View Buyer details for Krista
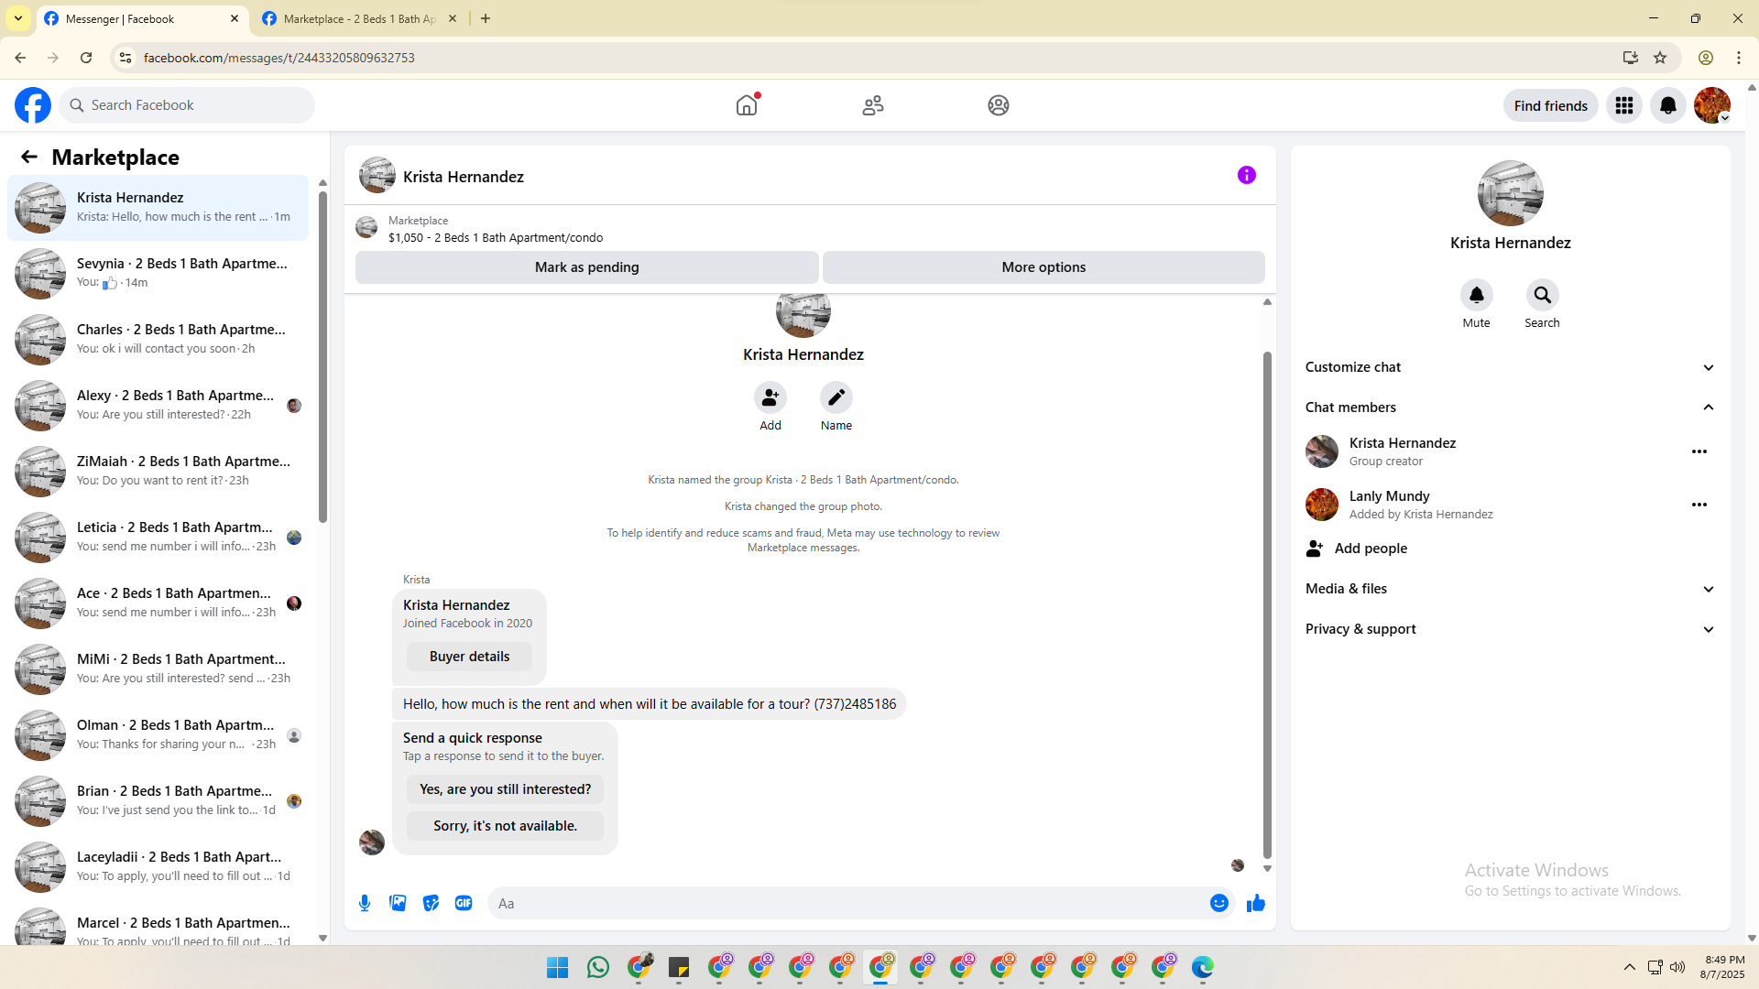Viewport: 1759px width, 989px height. 469,657
